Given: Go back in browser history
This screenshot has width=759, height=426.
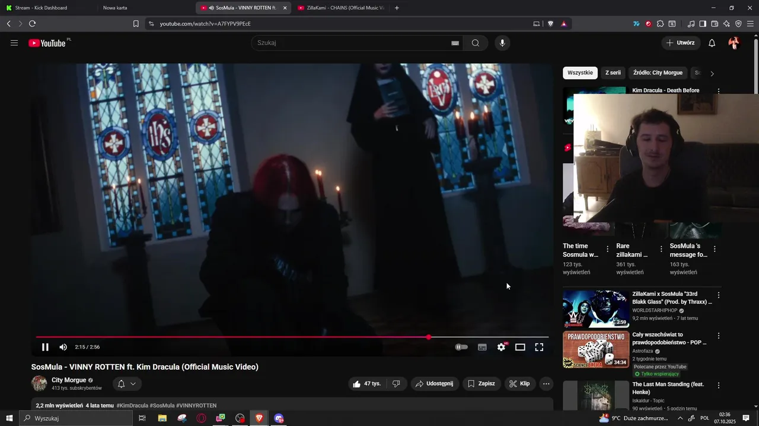Looking at the screenshot, I should tap(8, 24).
